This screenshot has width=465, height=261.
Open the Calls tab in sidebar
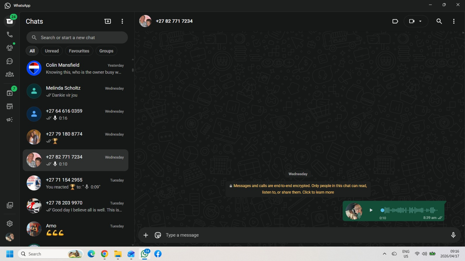click(10, 35)
